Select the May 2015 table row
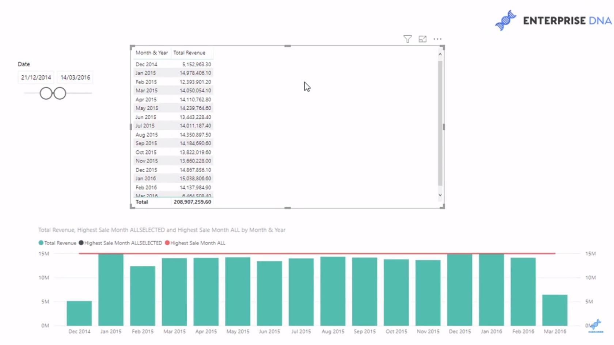This screenshot has width=614, height=345. 173,108
